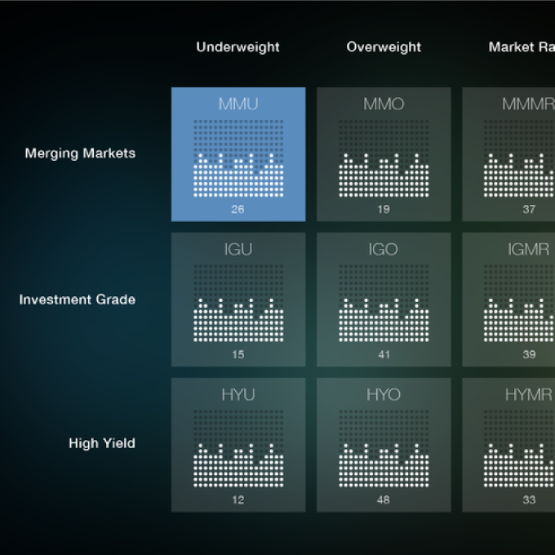Select the Merging Markets row label
This screenshot has width=555, height=555.
click(x=80, y=153)
